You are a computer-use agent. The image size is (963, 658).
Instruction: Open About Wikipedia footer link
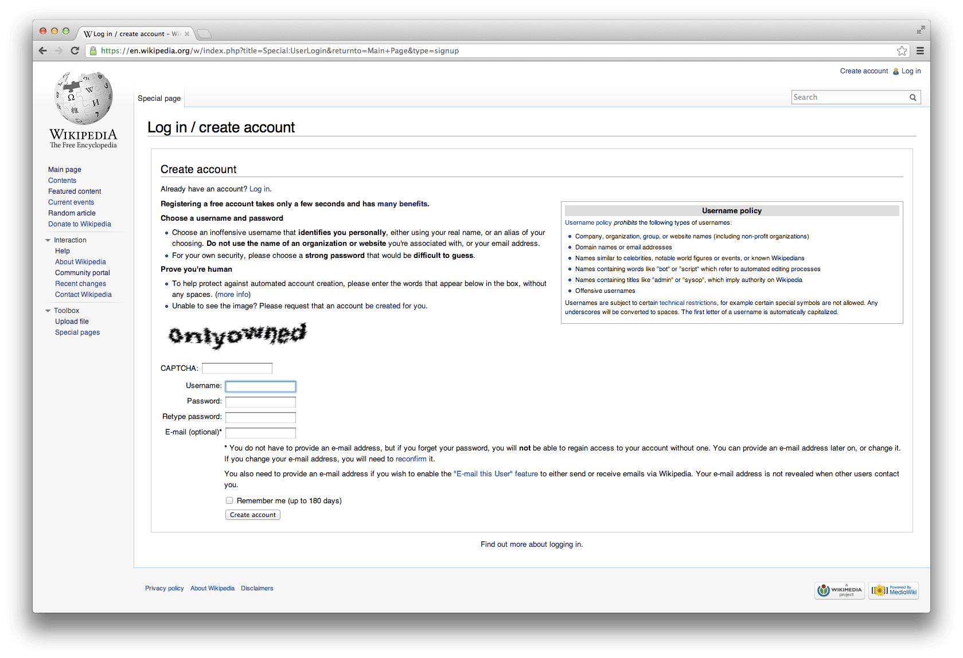click(212, 588)
